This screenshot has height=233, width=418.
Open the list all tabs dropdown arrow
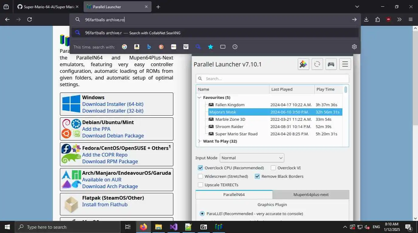point(357,7)
